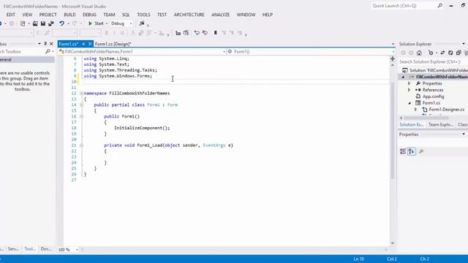Click the Search Solution Explorer field
The height and width of the screenshot is (263, 468).
click(433, 61)
